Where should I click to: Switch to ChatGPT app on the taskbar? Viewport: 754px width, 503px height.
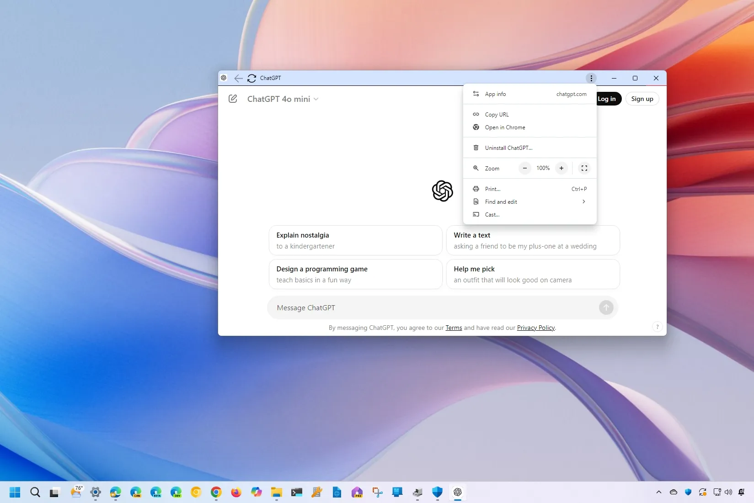pyautogui.click(x=458, y=492)
